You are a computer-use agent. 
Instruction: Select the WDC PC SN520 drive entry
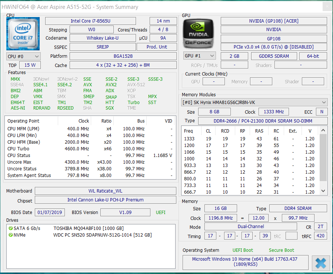pyautogui.click(x=103, y=235)
